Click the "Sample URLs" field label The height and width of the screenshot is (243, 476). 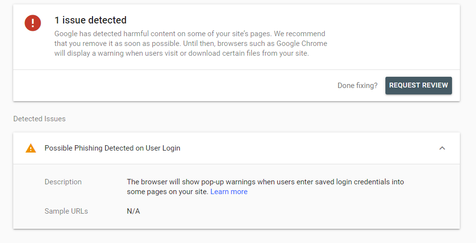(x=66, y=211)
